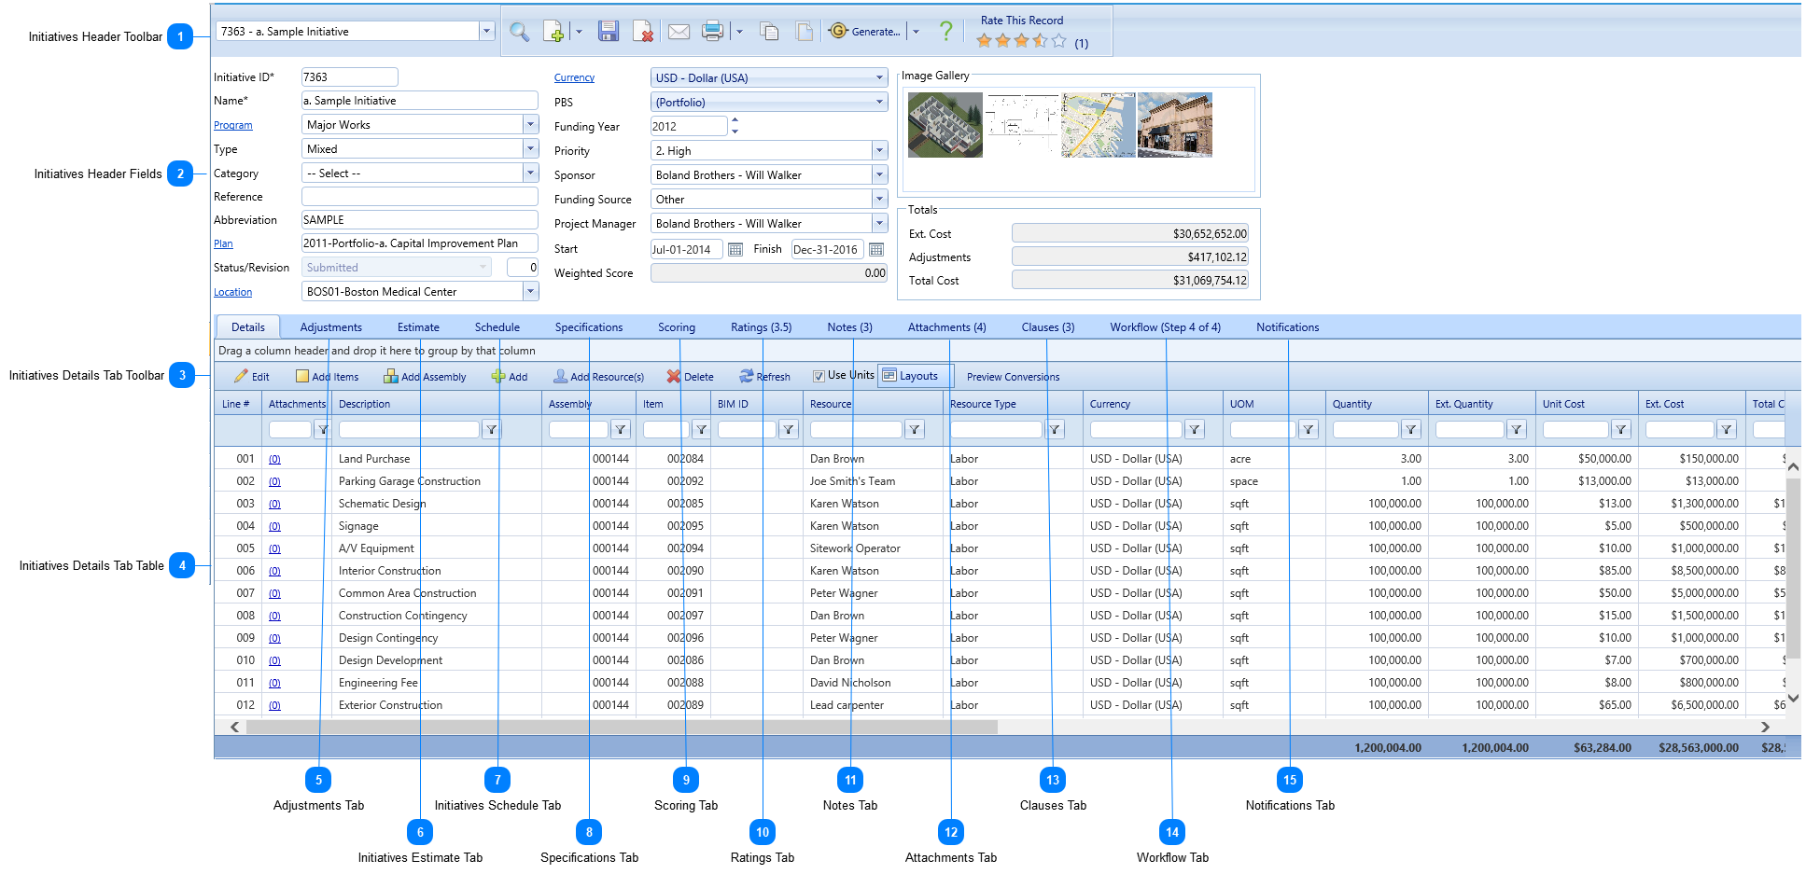This screenshot has width=1806, height=874.
Task: Click the horizontal scrollbar right arrow
Action: click(1765, 727)
